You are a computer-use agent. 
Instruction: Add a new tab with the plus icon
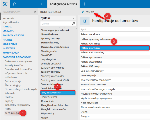pos(84,4)
